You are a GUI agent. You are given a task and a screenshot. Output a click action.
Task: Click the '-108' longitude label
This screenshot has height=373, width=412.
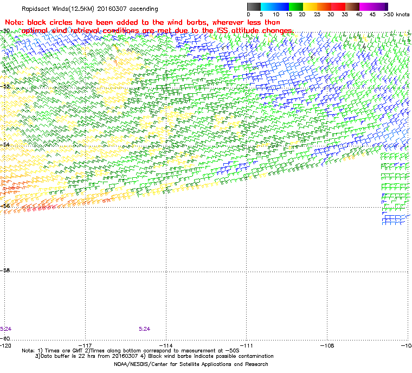(x=327, y=346)
